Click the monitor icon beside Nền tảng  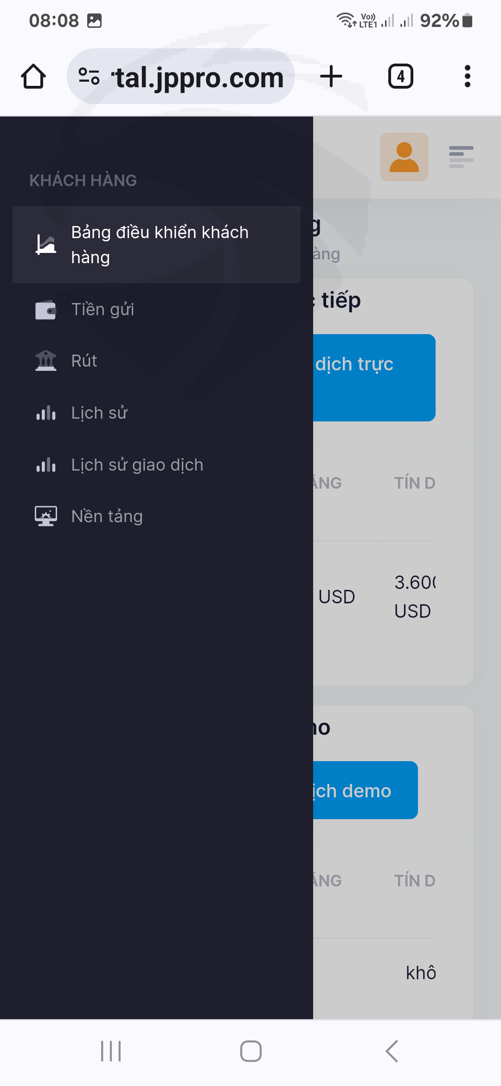click(46, 516)
